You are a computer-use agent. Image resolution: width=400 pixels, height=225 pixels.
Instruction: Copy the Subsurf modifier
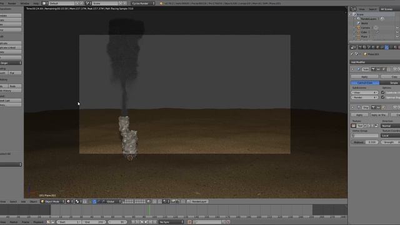click(x=390, y=76)
